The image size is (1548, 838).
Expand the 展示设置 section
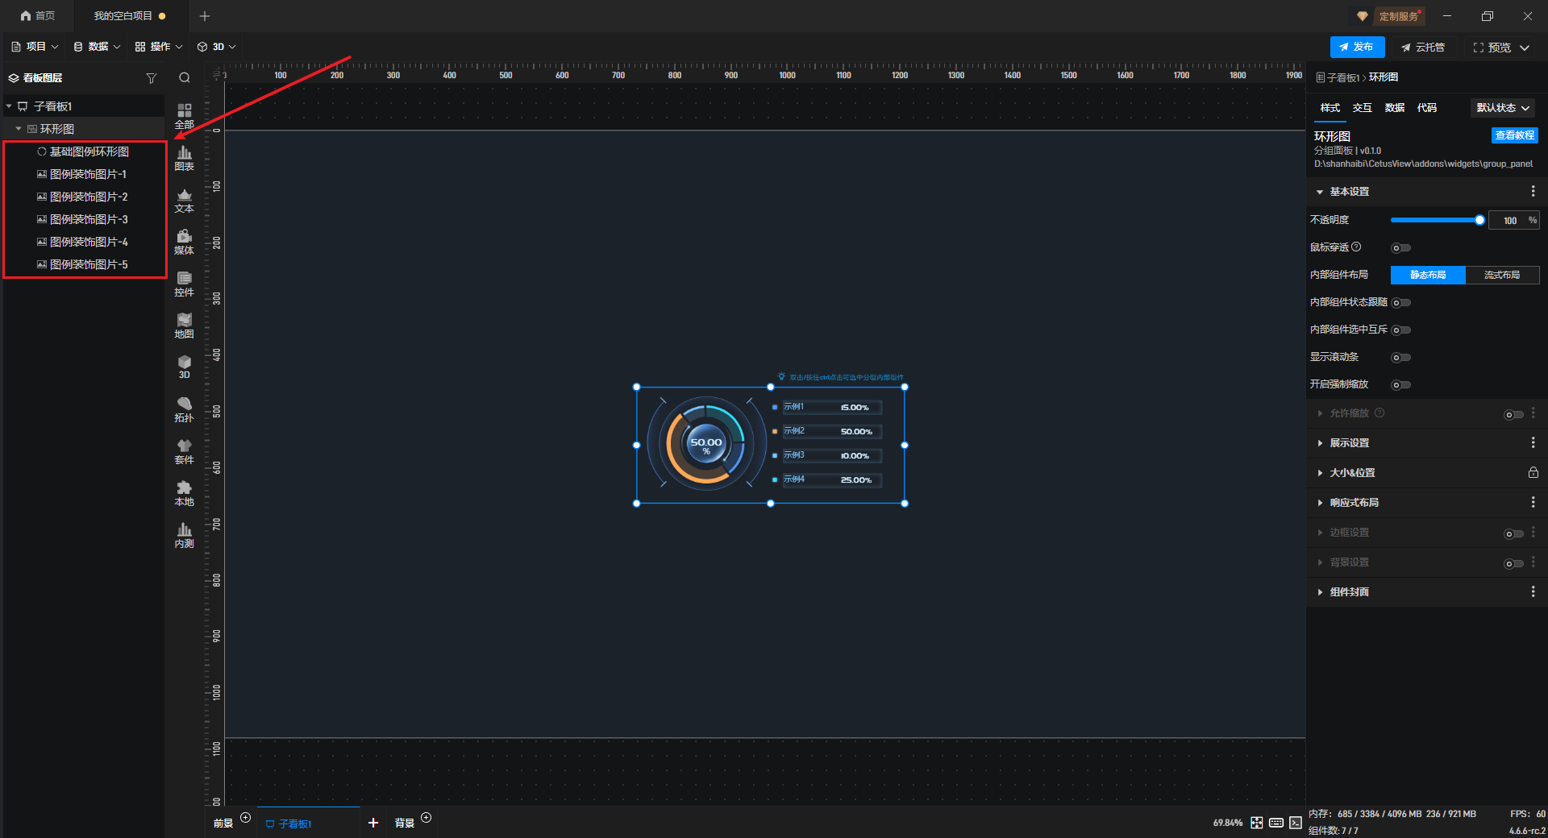pos(1320,443)
